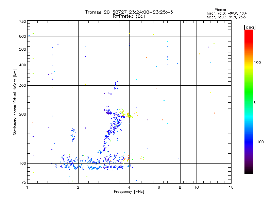Screen dimensions: 272x204
Task: Click the 'Stationary phase Virtual Height [km]' axis title
Action: [15, 102]
